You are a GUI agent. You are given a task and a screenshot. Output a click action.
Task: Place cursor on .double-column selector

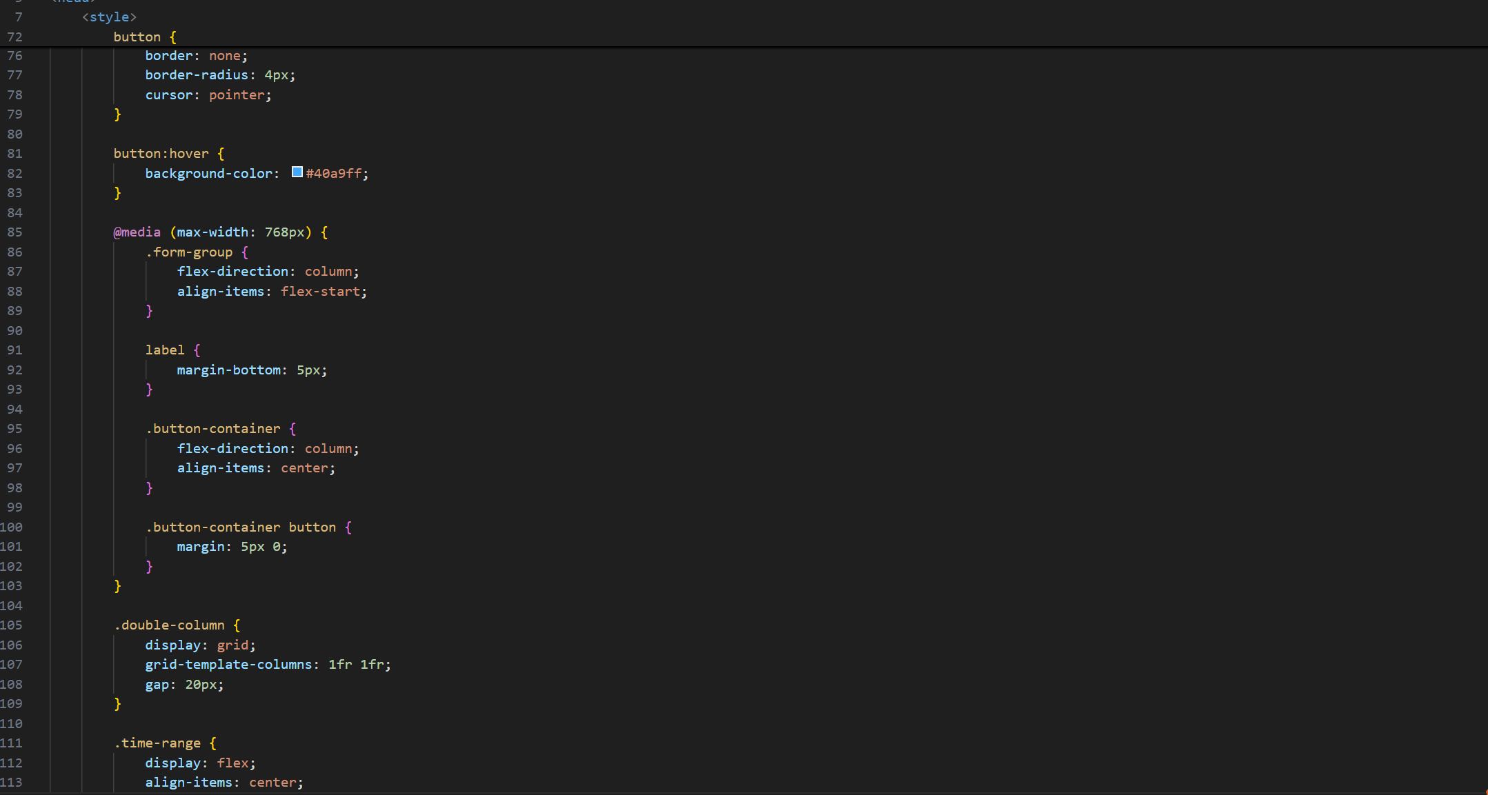170,625
